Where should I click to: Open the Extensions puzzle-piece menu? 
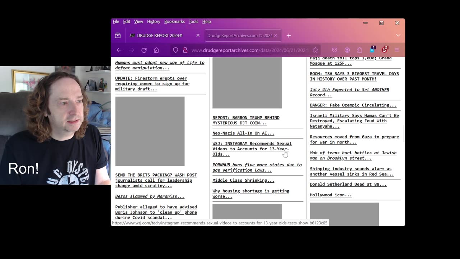tap(359, 50)
